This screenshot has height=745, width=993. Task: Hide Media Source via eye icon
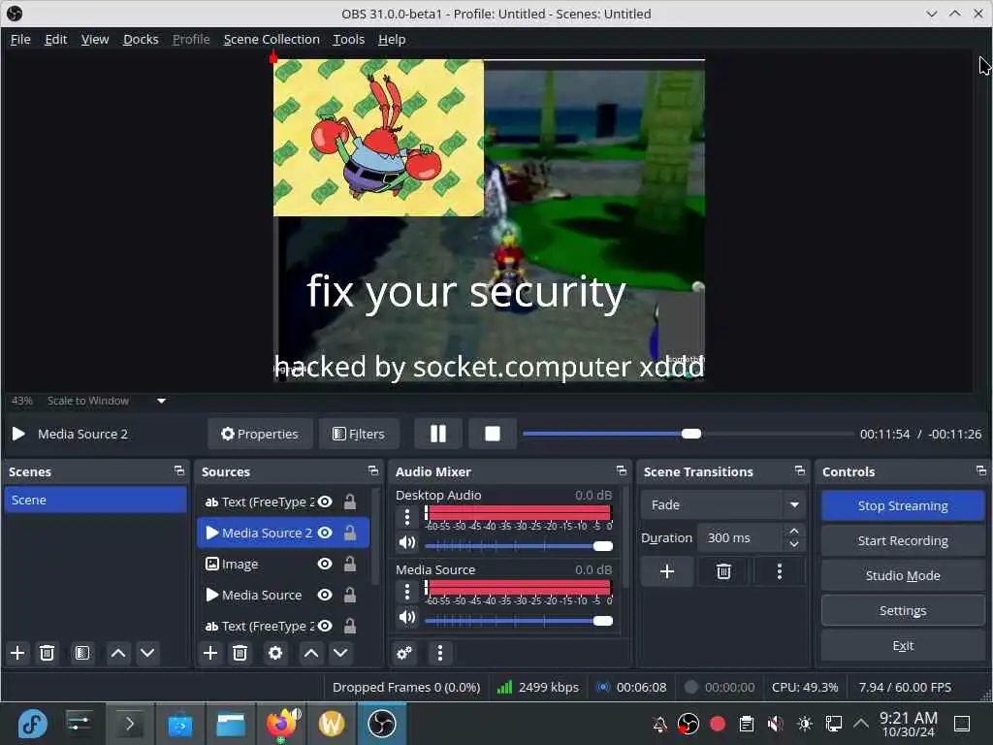325,595
